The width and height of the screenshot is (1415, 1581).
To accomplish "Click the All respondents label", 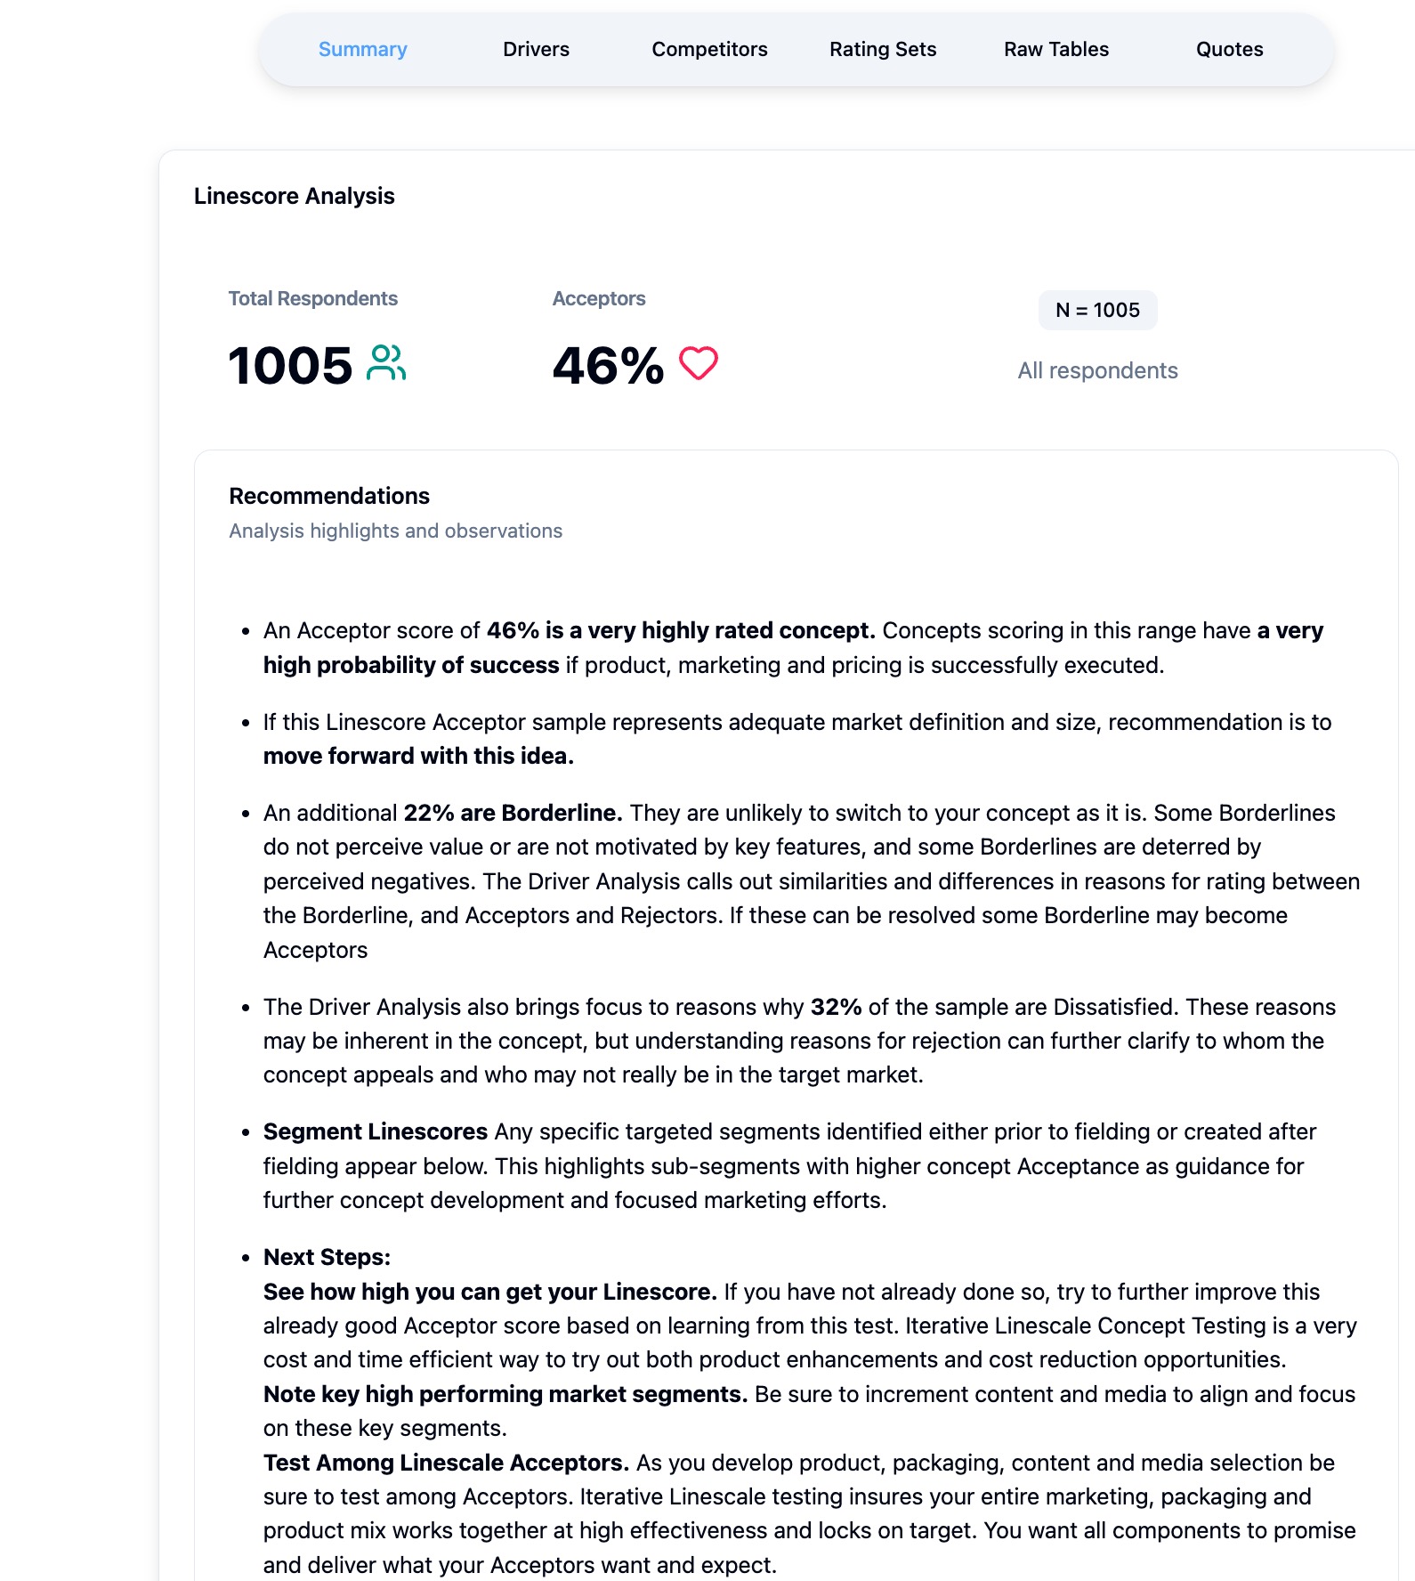I will pyautogui.click(x=1098, y=369).
